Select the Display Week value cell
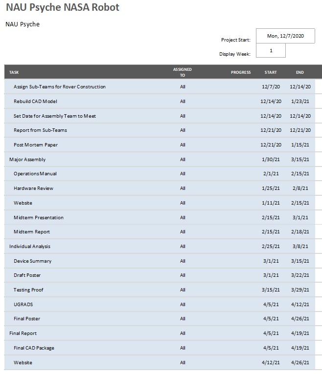Viewport: 322px width, 374px height. (x=271, y=50)
